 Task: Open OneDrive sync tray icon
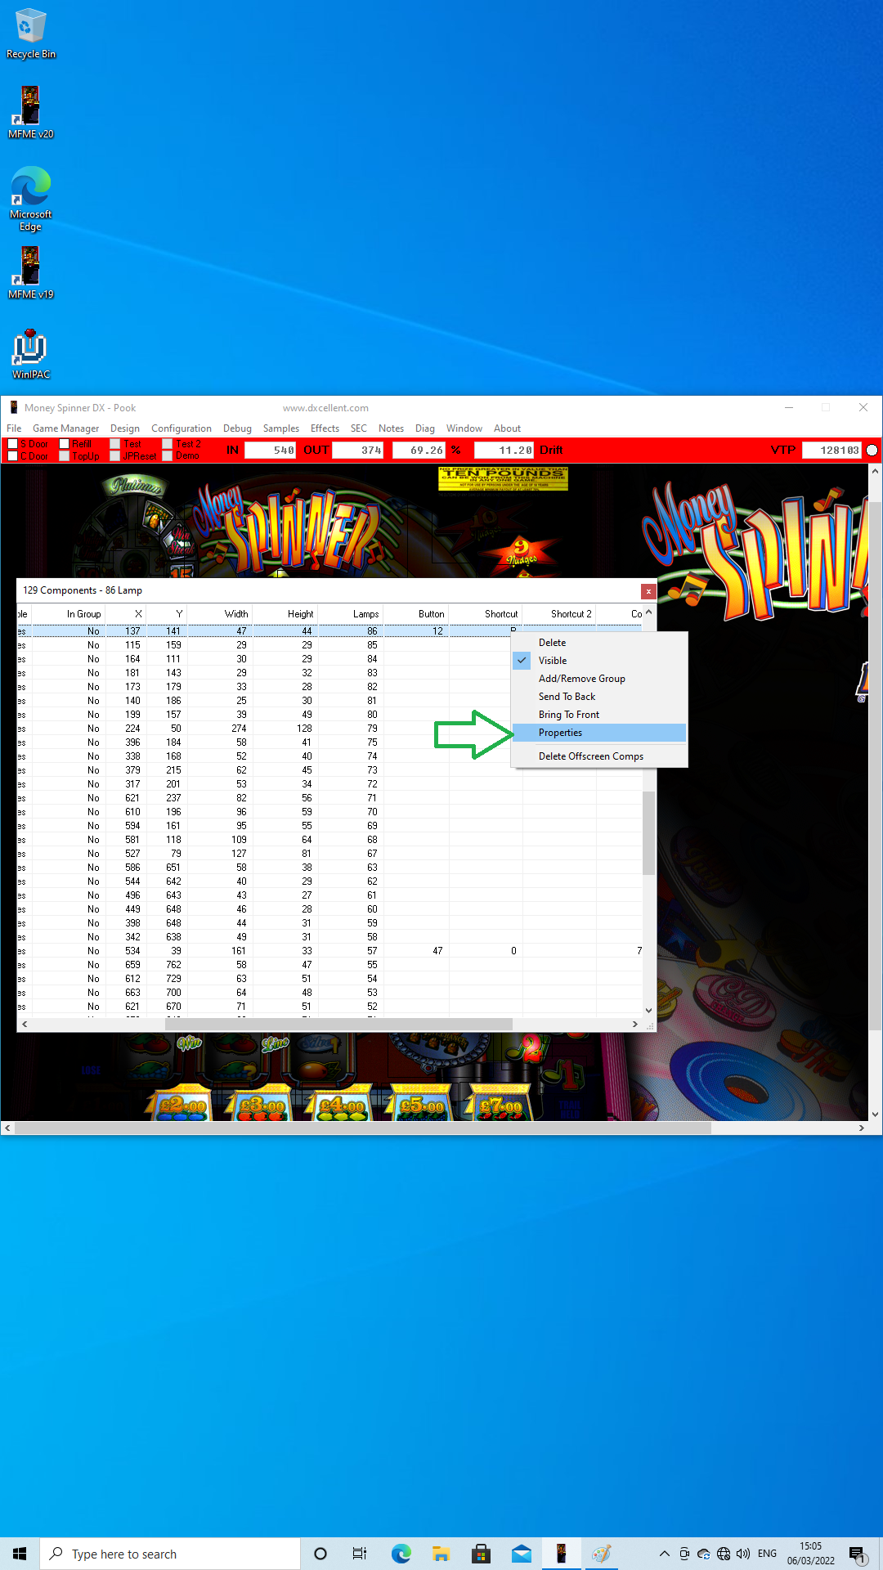tap(704, 1554)
